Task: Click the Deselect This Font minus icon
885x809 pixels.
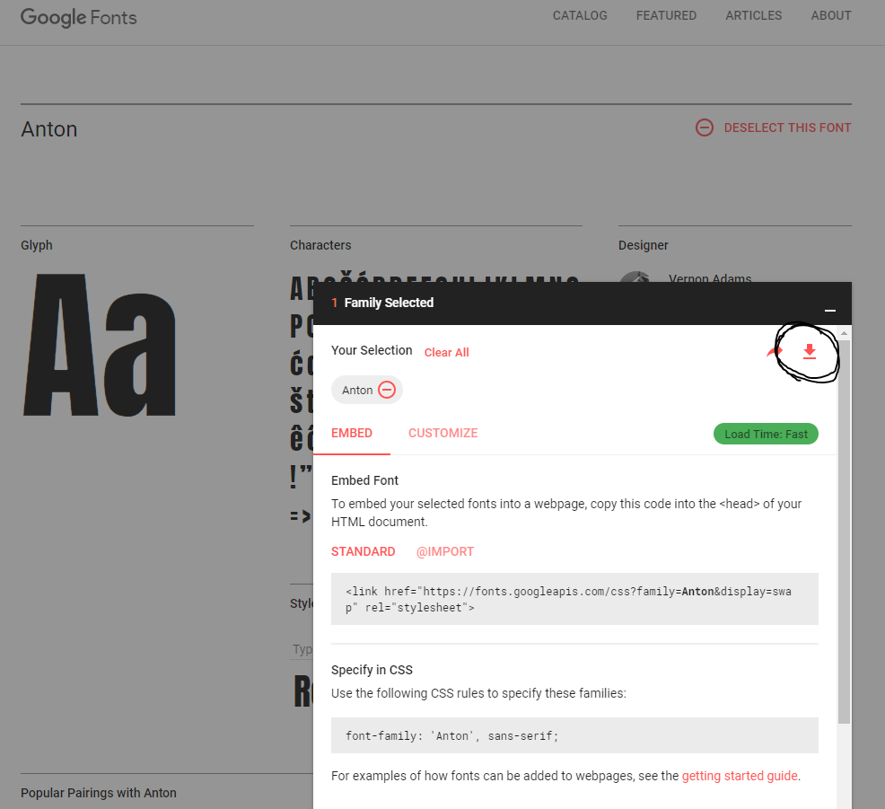Action: (704, 128)
